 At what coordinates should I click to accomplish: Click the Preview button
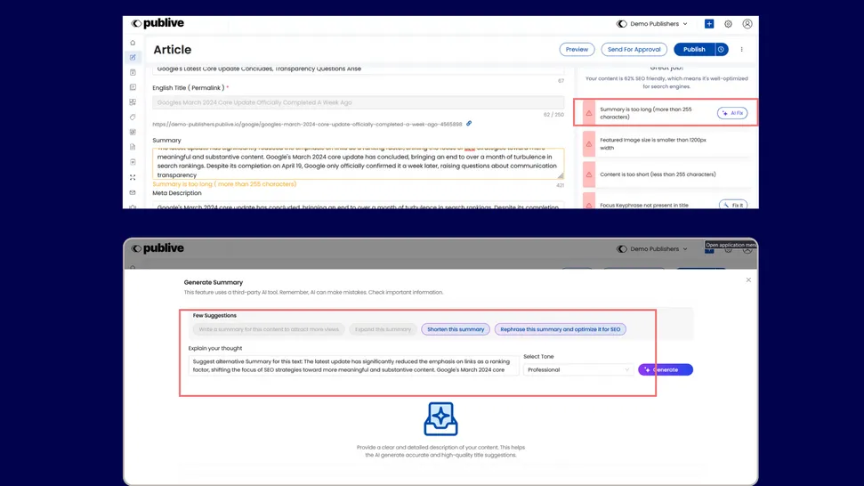(x=577, y=50)
